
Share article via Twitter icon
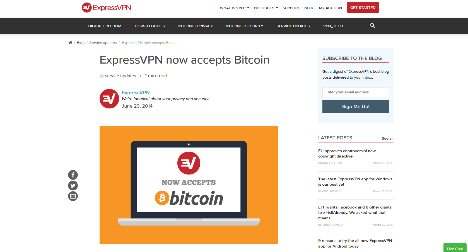click(x=73, y=186)
